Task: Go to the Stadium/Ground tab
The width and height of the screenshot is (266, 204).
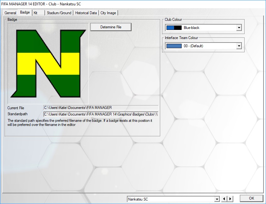Action: 59,13
